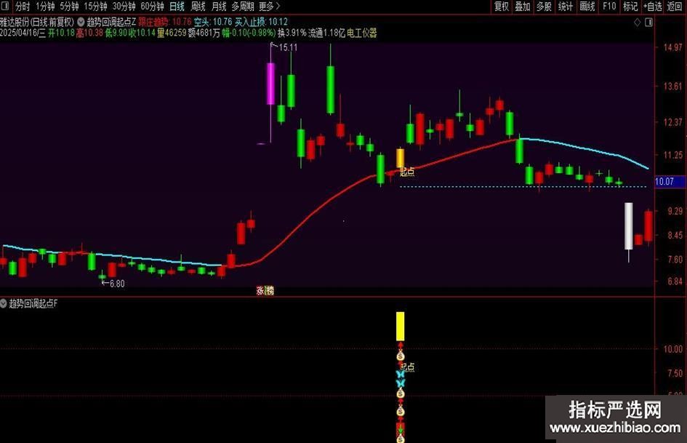The image size is (687, 443).
Task: Add stock via +自选 button
Action: [x=653, y=7]
